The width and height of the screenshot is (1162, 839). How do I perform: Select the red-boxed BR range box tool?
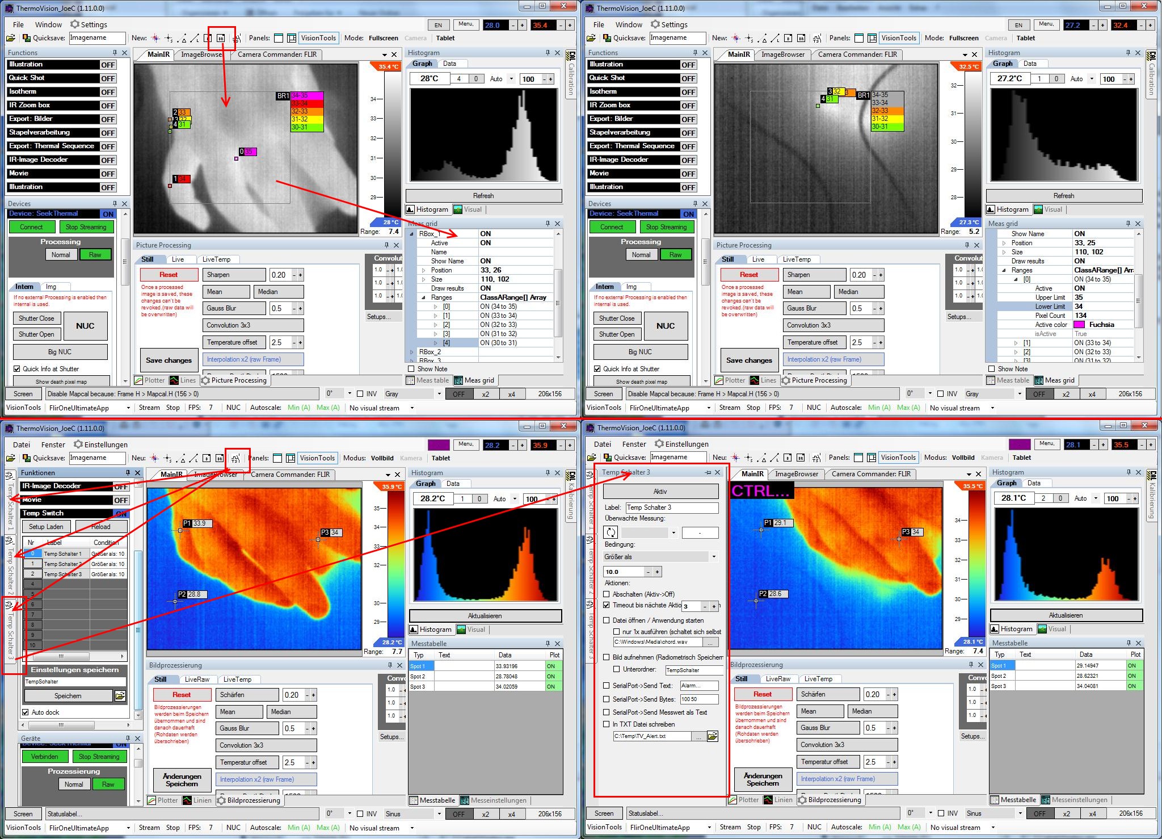(x=221, y=39)
